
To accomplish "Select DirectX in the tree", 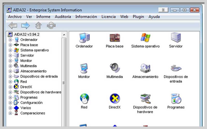I will pyautogui.click(x=26, y=87).
